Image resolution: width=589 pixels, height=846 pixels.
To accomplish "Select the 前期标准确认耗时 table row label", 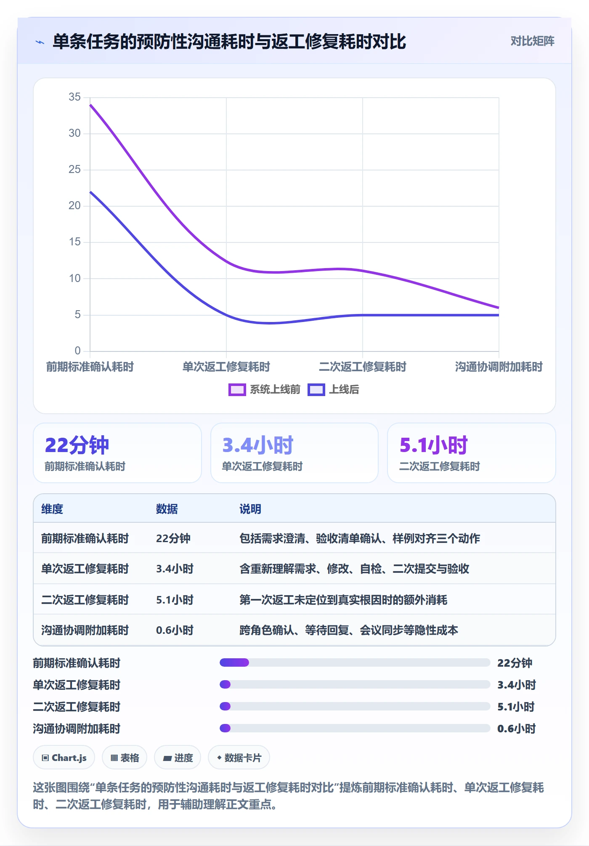I will pyautogui.click(x=85, y=538).
